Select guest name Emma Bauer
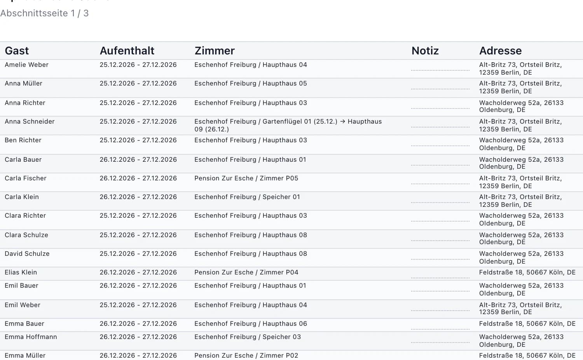This screenshot has height=360, width=583. [24, 324]
